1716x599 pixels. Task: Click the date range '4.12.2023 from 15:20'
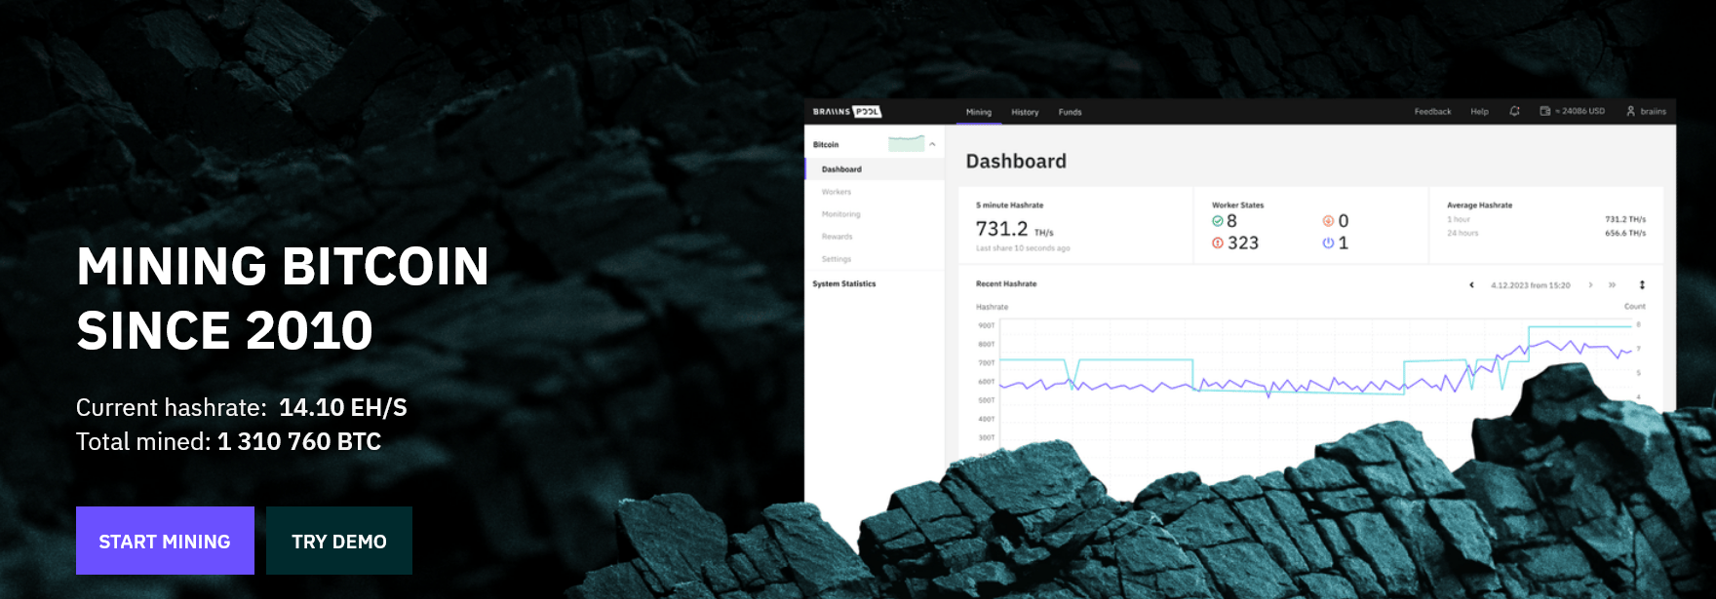pyautogui.click(x=1531, y=285)
